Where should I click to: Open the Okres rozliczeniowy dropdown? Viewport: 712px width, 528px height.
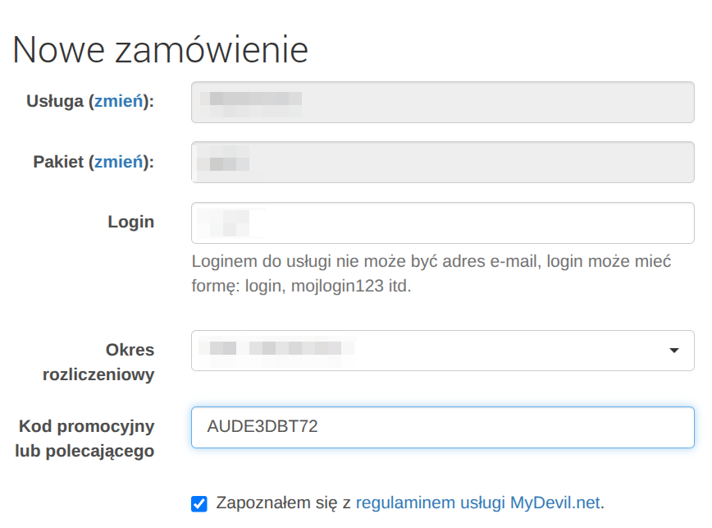[443, 351]
